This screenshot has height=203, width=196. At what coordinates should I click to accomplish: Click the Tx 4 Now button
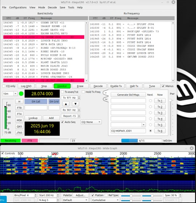[160, 119]
